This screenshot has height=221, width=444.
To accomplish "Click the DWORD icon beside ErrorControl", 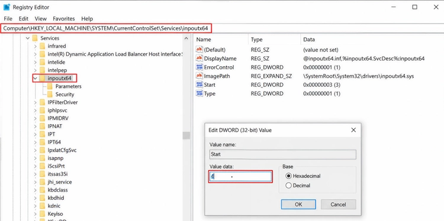I will click(200, 67).
